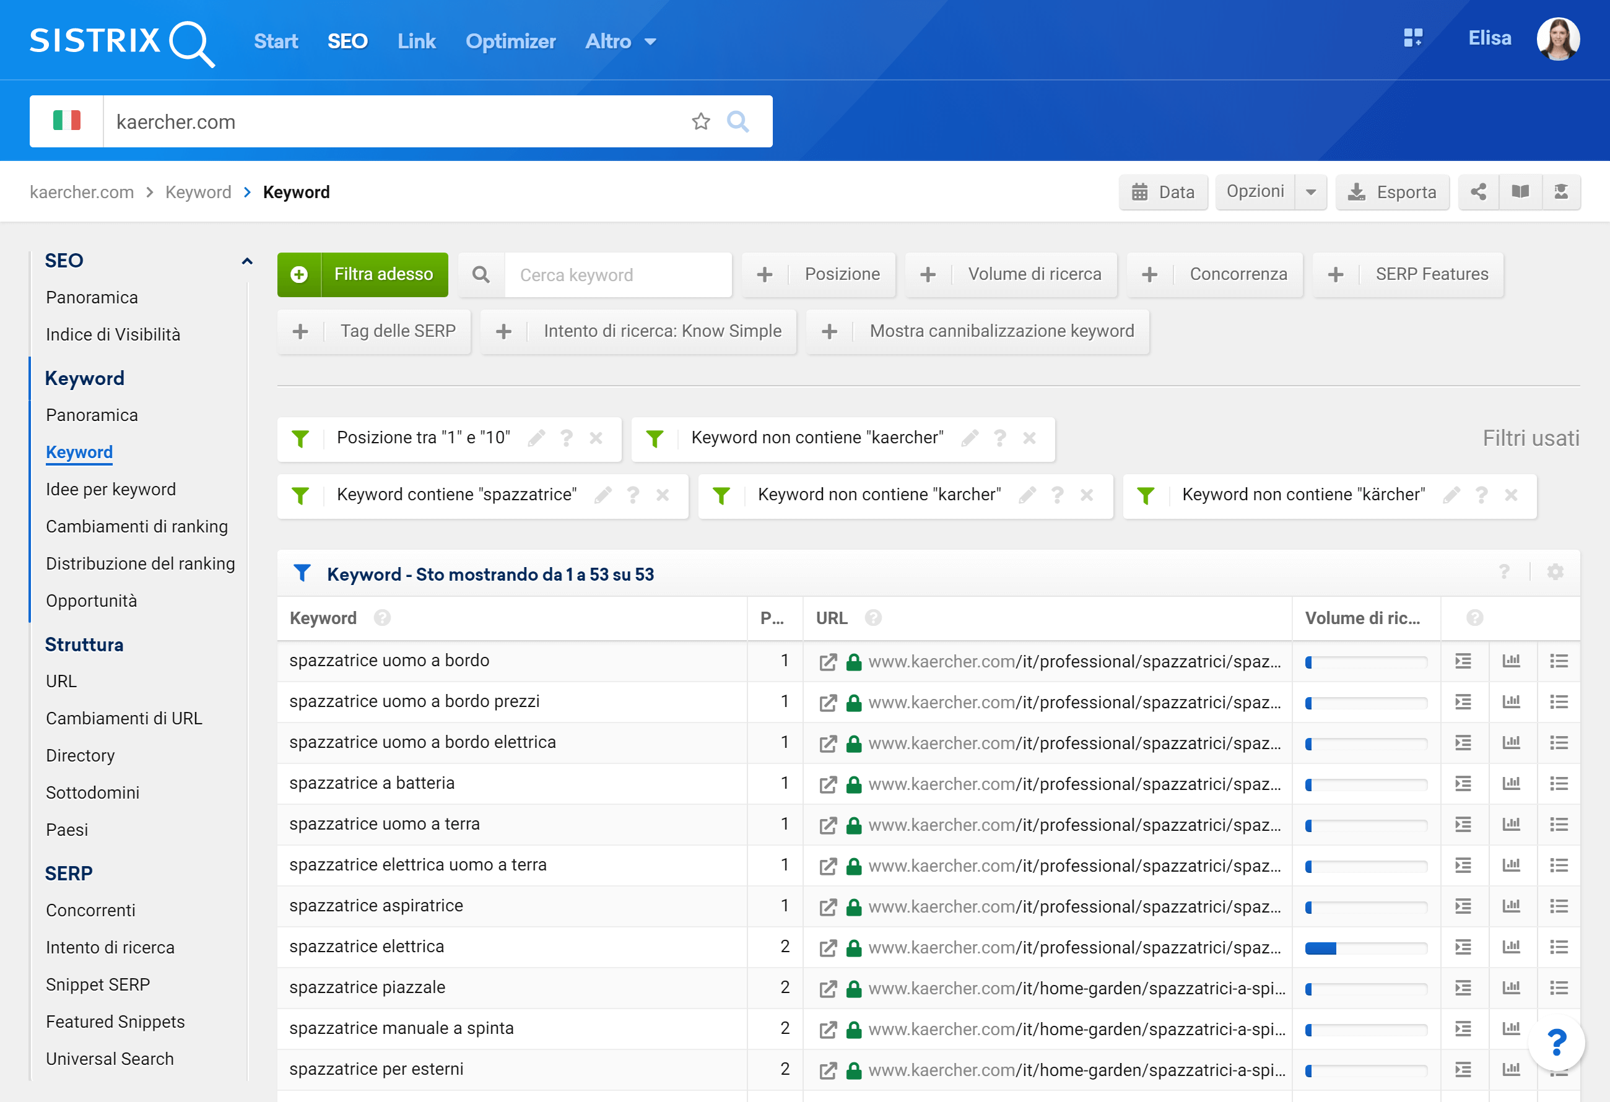Image resolution: width=1610 pixels, height=1102 pixels.
Task: Open Distribuzione del ranking in sidebar
Action: 140,564
